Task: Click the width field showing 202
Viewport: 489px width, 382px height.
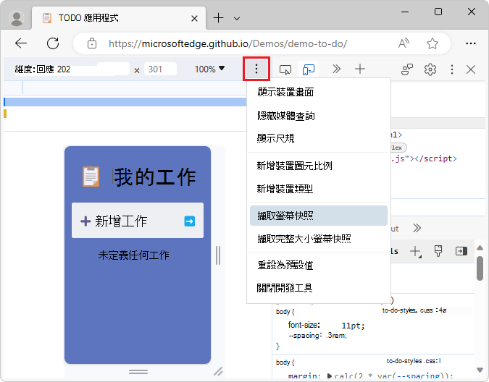Action: (93, 69)
